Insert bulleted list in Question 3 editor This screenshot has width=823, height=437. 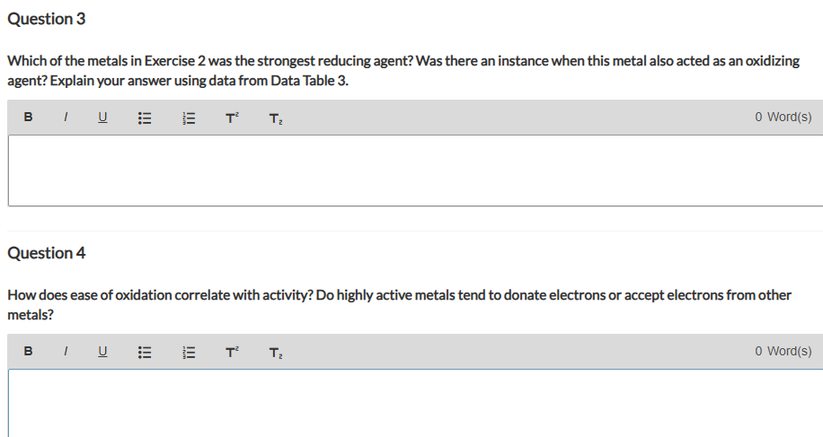click(145, 118)
